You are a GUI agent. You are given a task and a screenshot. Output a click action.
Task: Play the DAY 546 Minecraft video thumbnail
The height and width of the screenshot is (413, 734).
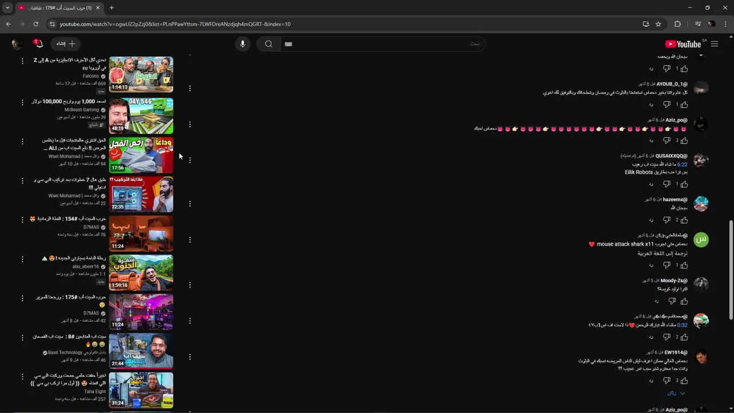(141, 115)
